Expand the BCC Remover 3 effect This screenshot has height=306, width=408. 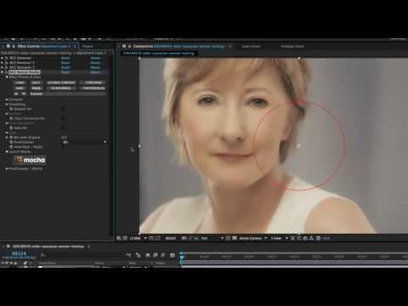(x=2, y=67)
